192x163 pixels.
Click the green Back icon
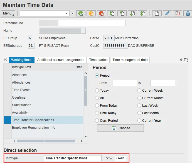81,13
